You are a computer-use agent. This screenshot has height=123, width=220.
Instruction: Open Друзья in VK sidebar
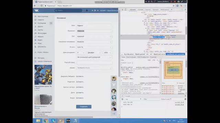(40, 27)
